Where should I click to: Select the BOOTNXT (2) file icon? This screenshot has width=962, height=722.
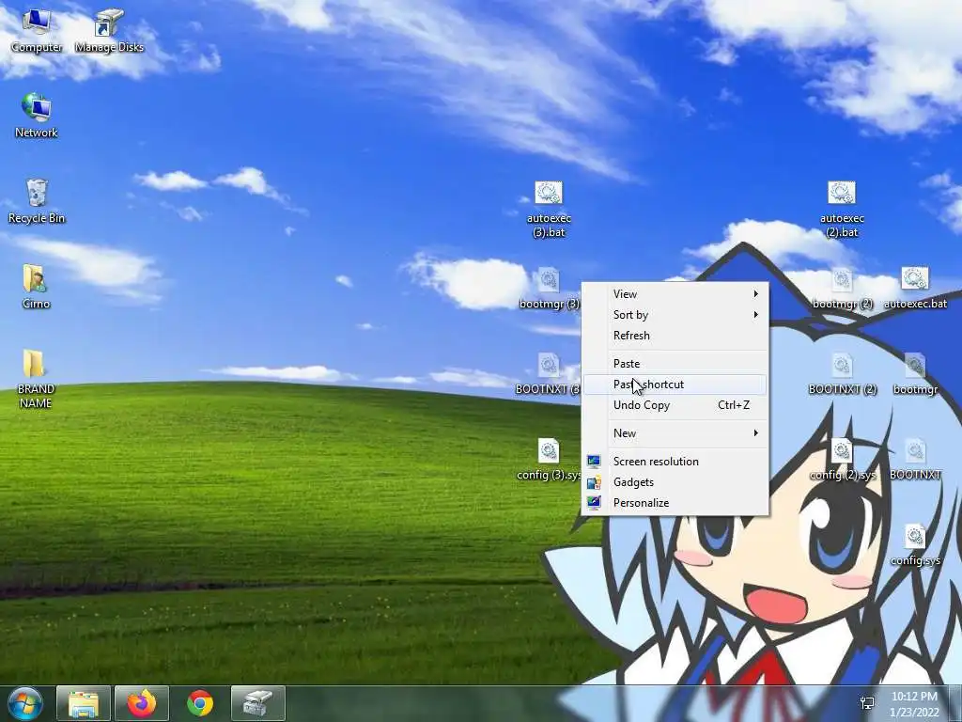click(x=842, y=373)
